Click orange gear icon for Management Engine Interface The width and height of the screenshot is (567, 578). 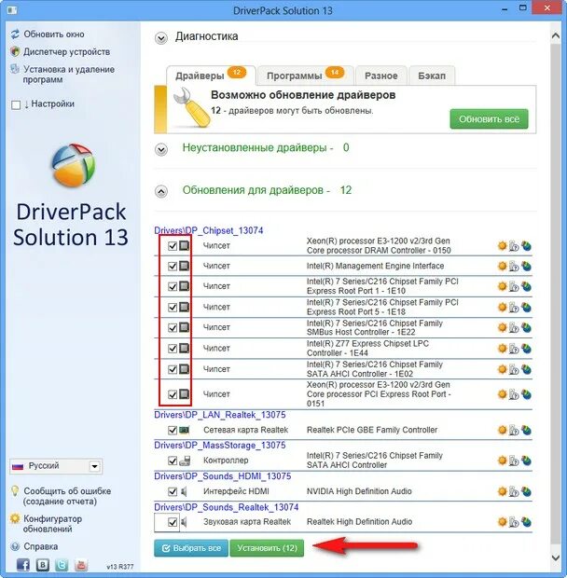tap(502, 266)
